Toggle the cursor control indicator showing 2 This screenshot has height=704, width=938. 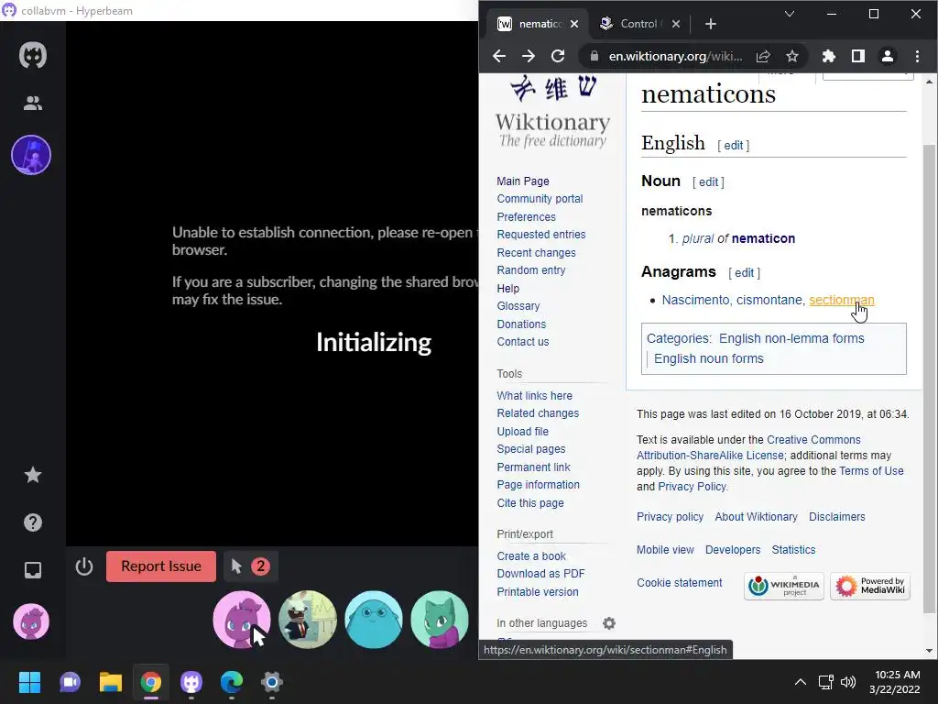pos(250,566)
